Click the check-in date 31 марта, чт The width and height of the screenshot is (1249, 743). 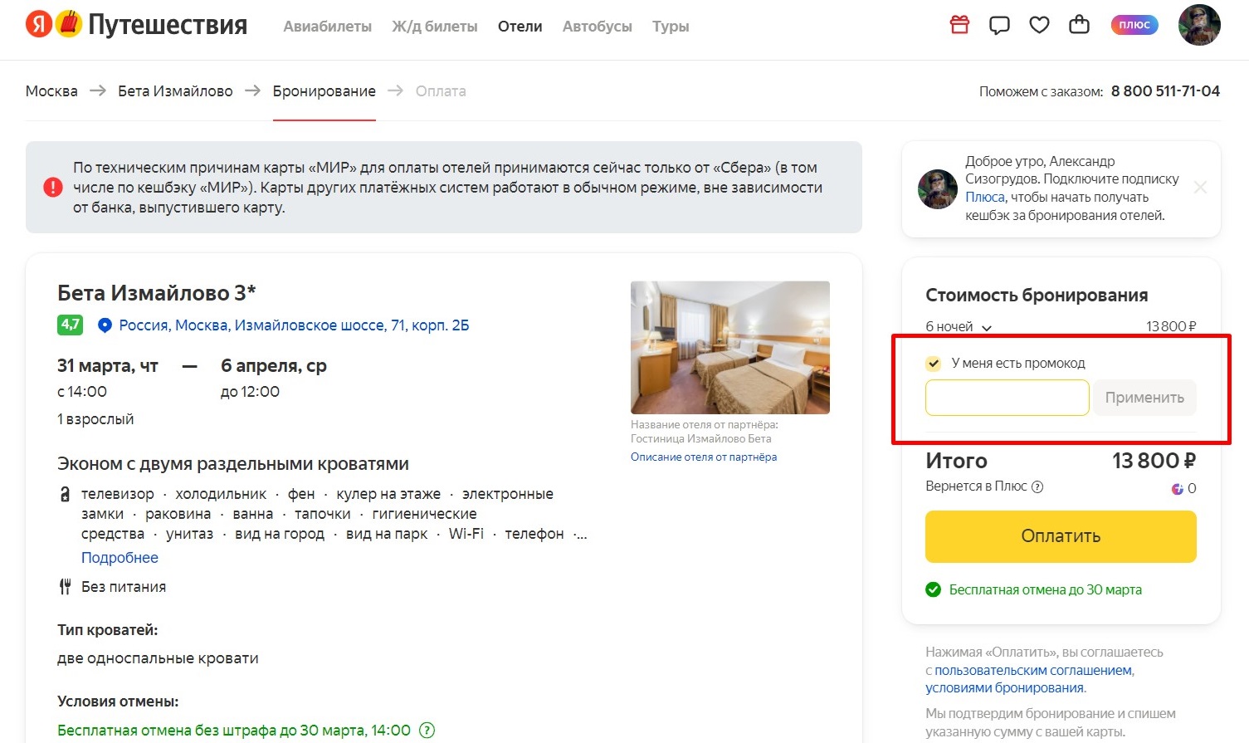pos(108,366)
